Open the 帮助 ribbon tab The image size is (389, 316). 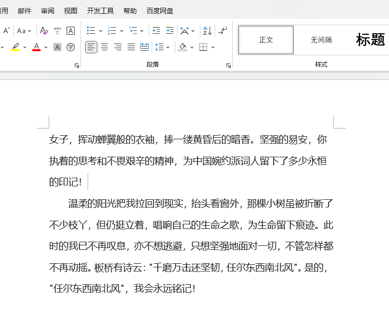(130, 11)
